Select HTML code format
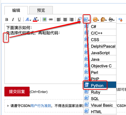 (100, 111)
